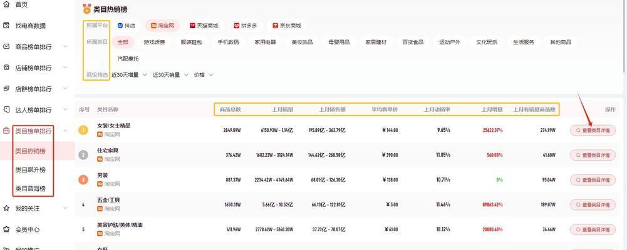Click the 我的关注 star icon

6,208
